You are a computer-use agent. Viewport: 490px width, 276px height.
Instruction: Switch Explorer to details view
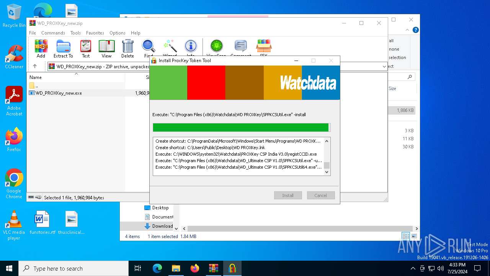pyautogui.click(x=406, y=236)
